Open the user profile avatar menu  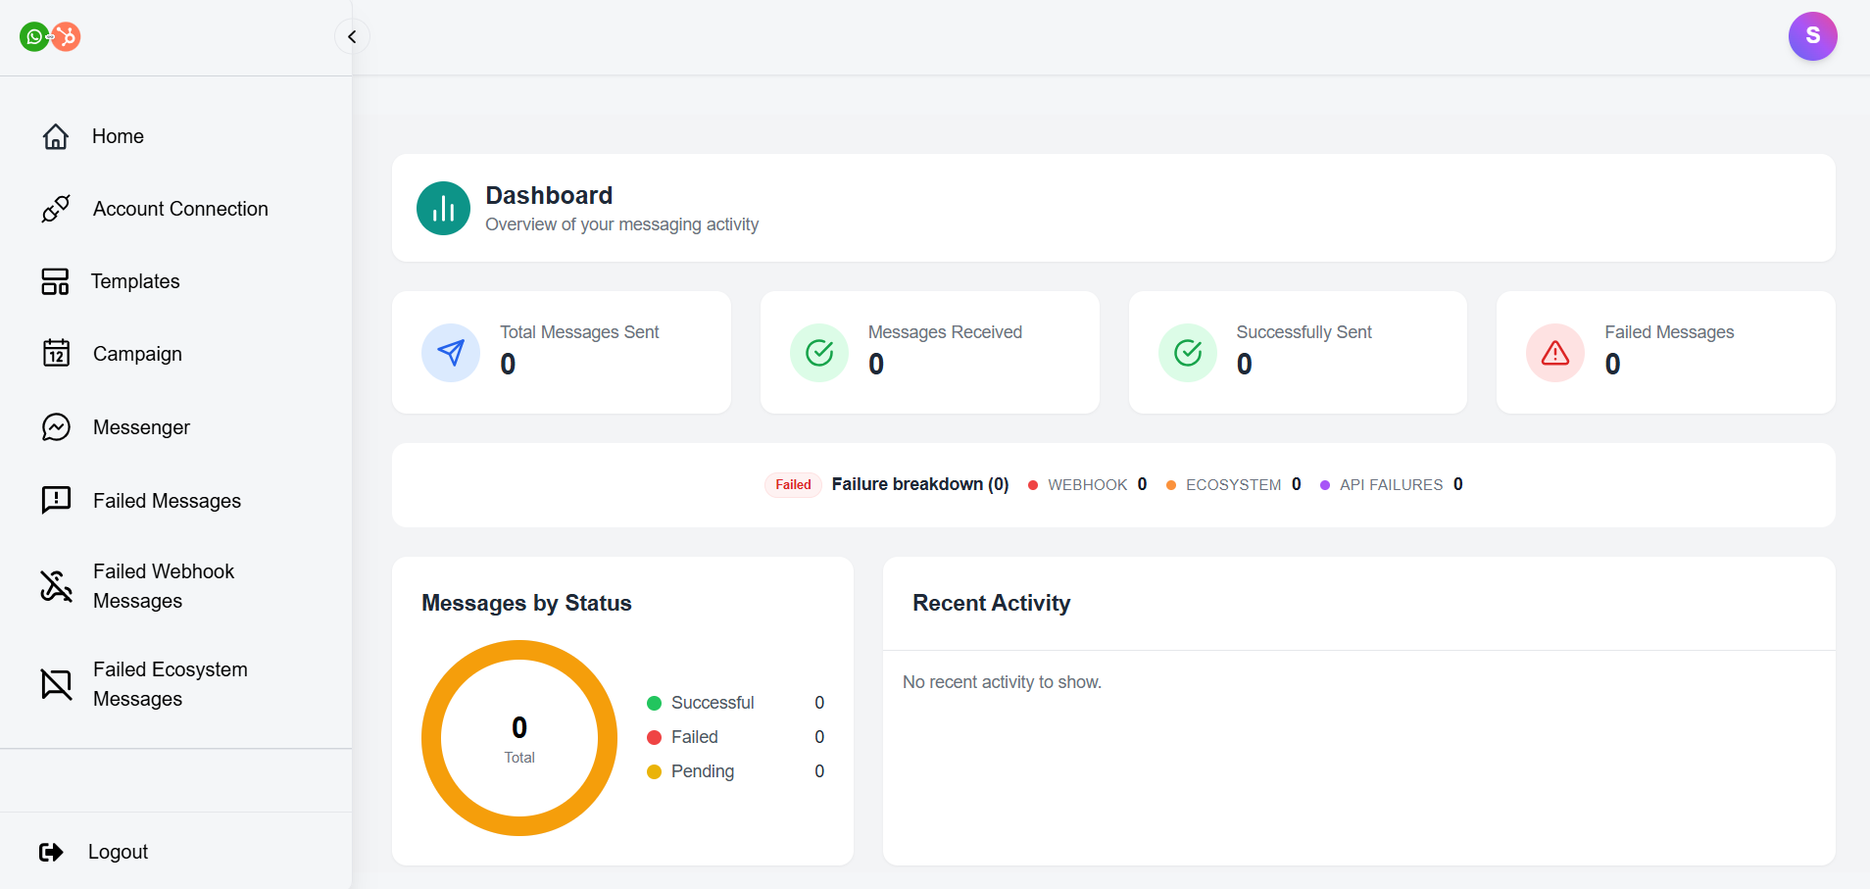click(x=1812, y=36)
